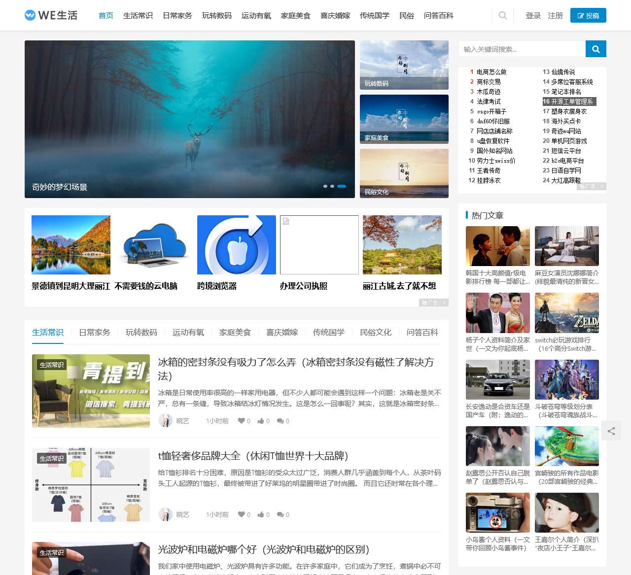Select the second carousel indicator dot

(332, 186)
